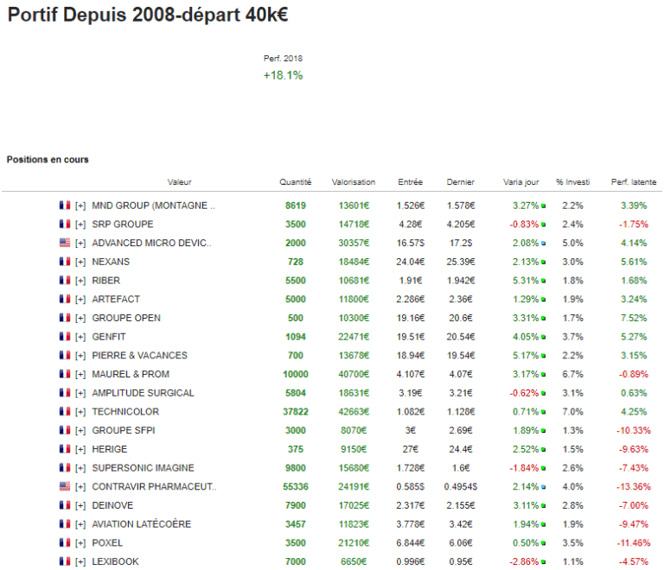
Task: Click the French flag beside POXEL
Action: tap(64, 542)
